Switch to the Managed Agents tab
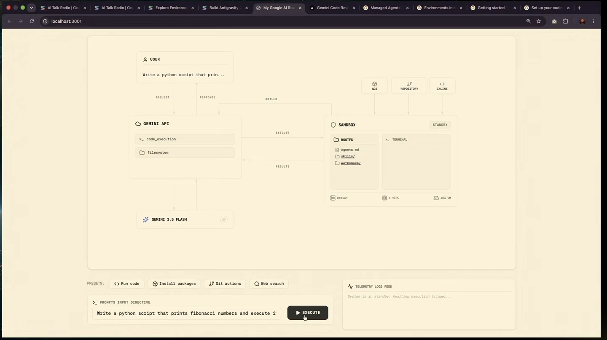Image resolution: width=607 pixels, height=340 pixels. [x=385, y=8]
